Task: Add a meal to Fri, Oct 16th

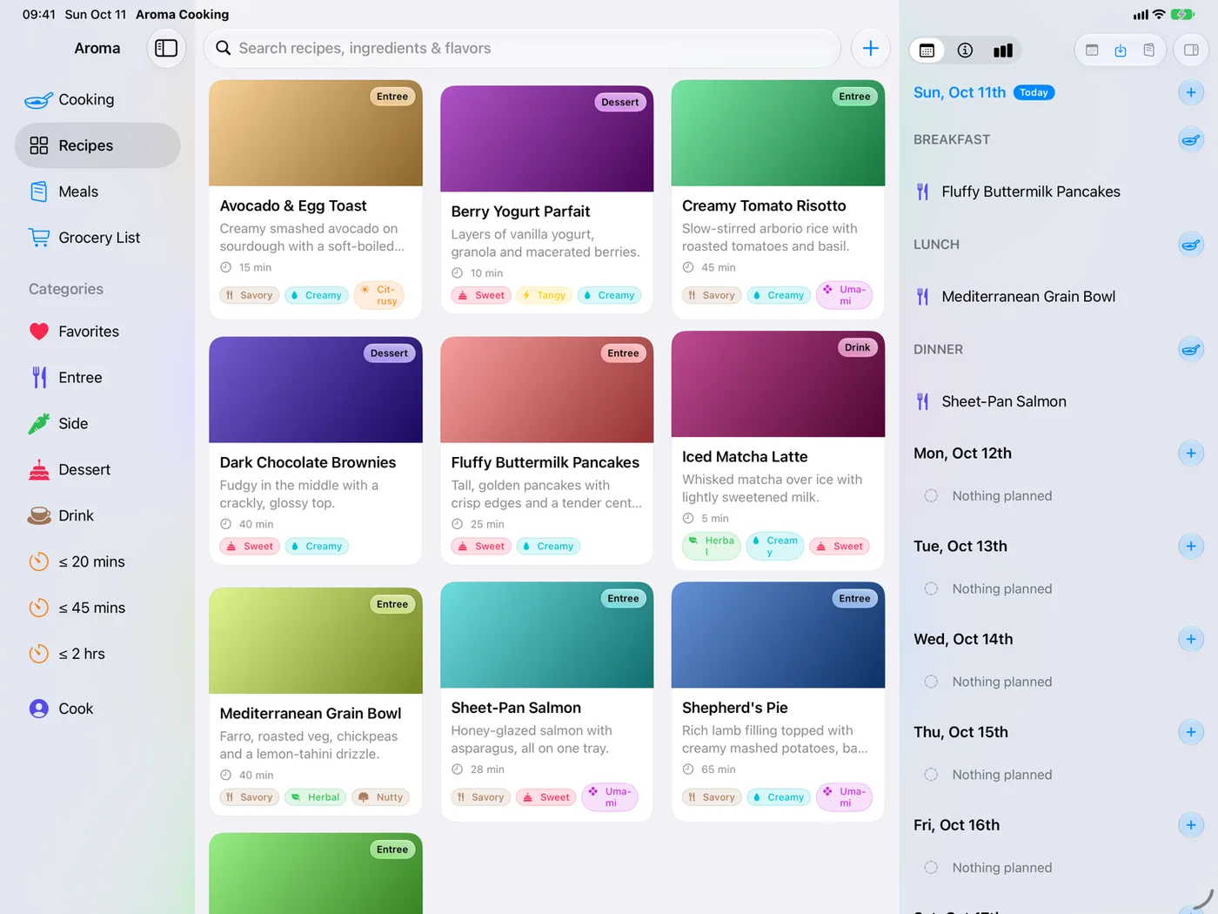Action: coord(1191,825)
